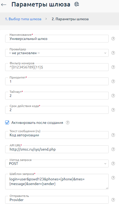Open help tooltip for Приоритет
This screenshot has height=206, width=119.
point(113,81)
